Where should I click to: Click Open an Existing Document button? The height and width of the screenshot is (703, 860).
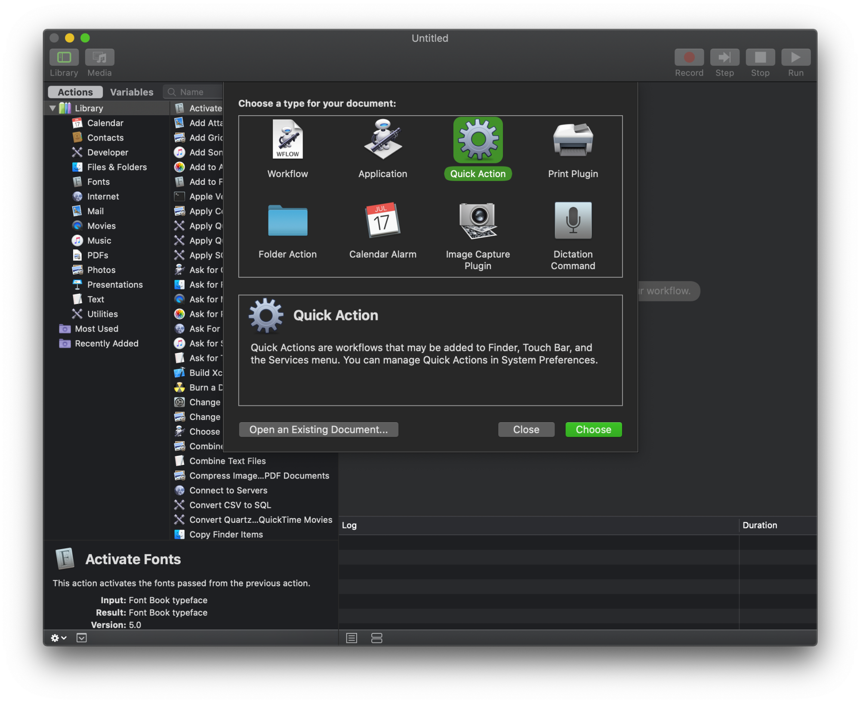click(x=318, y=430)
